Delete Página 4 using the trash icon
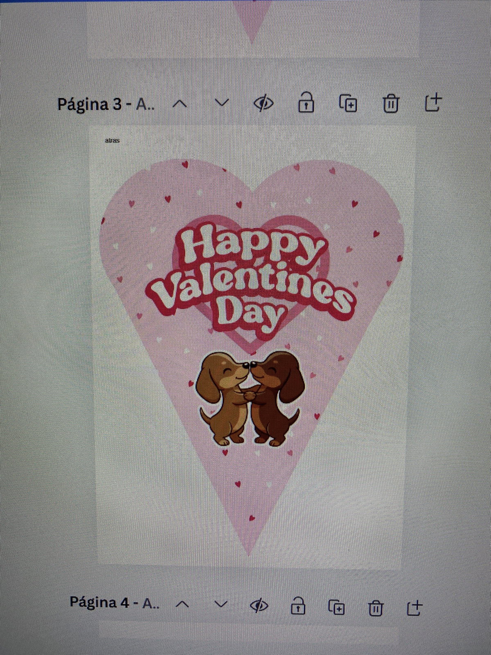The height and width of the screenshot is (655, 491). click(x=375, y=608)
